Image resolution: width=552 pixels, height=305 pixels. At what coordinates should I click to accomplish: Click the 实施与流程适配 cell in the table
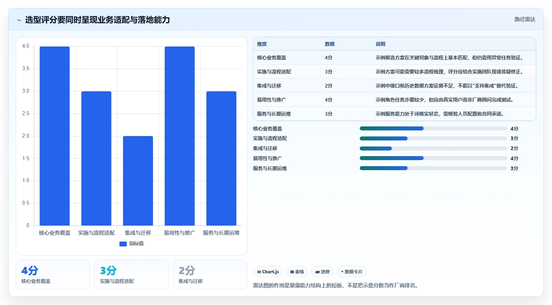pyautogui.click(x=274, y=72)
